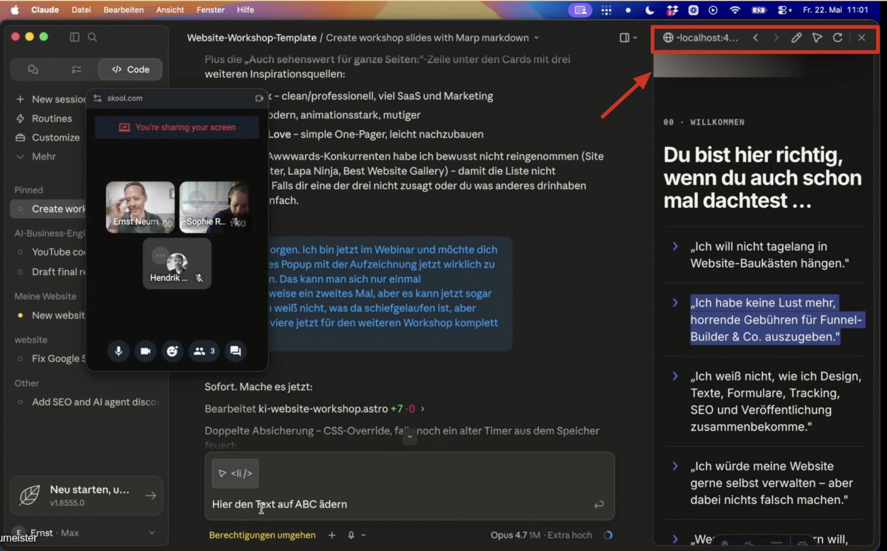Add attachment with plus icon
Viewport: 887px width, 551px height.
pos(332,535)
